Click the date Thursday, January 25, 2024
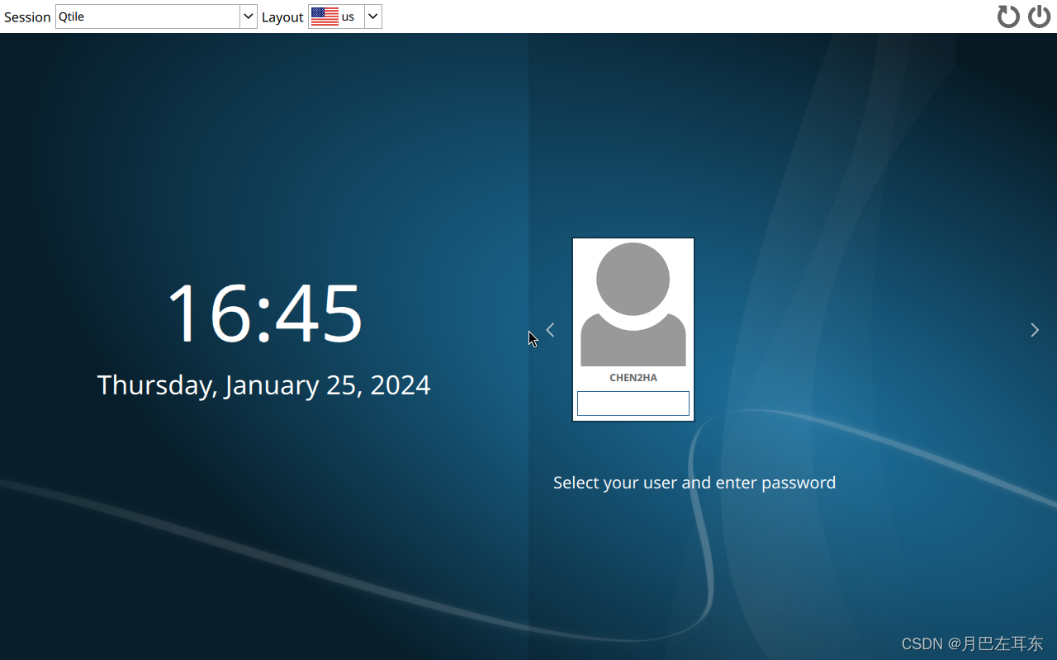 coord(264,385)
